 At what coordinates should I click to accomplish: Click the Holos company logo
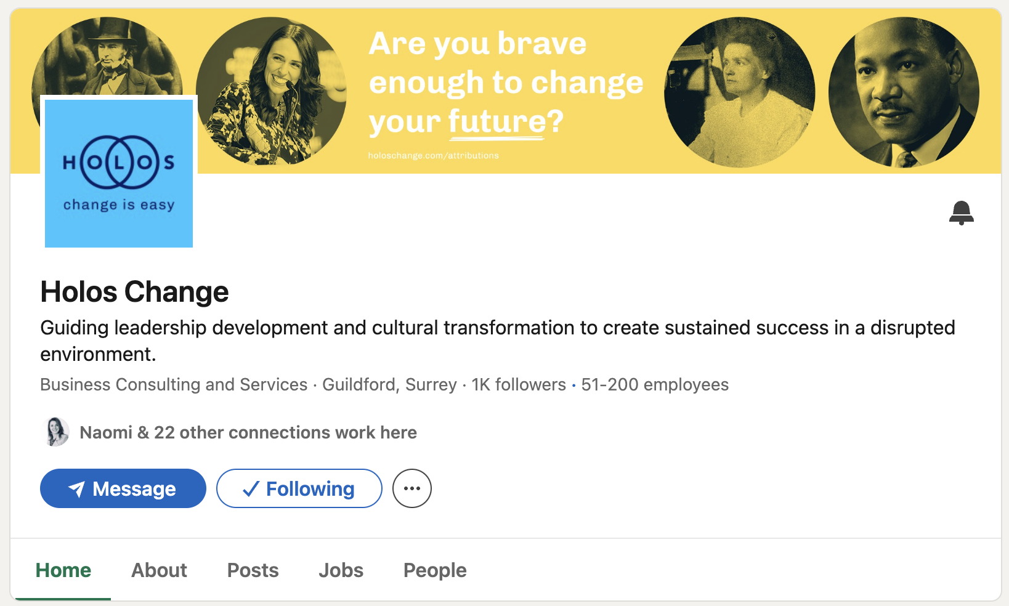(x=119, y=173)
